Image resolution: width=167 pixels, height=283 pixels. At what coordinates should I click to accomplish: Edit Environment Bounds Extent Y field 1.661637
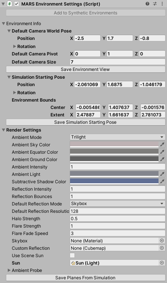(120, 115)
